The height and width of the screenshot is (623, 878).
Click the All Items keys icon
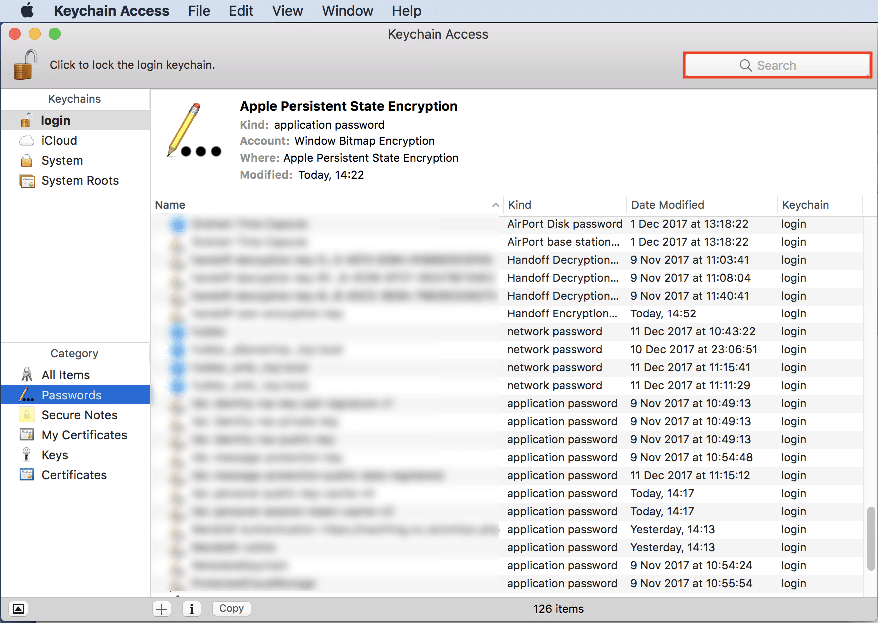click(27, 375)
